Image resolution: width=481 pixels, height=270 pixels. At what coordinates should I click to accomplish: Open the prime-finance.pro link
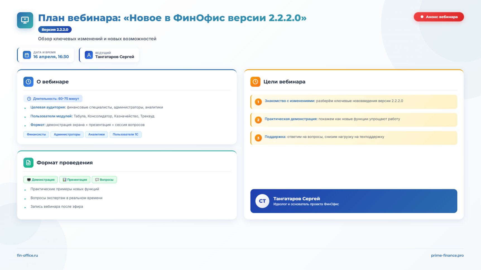(x=447, y=256)
